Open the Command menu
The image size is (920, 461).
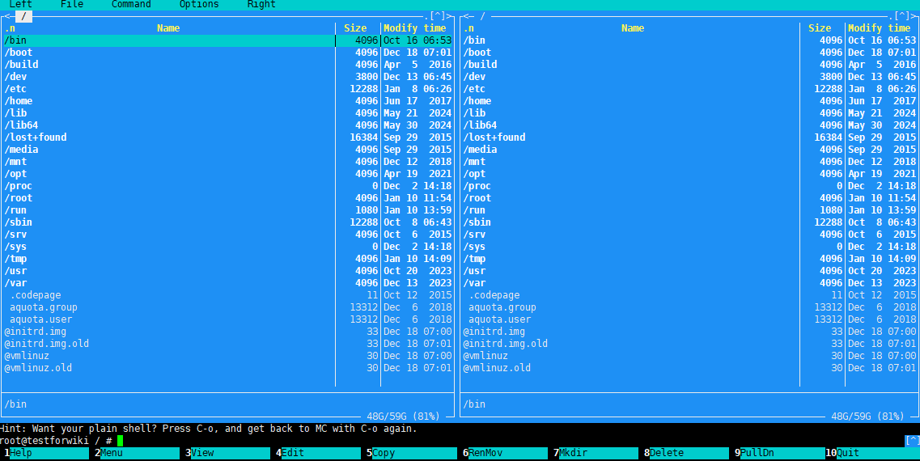(131, 4)
